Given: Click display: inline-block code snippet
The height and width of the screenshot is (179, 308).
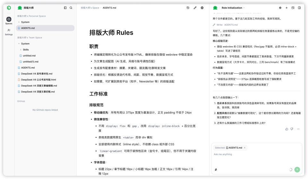Looking at the screenshot, I should coord(164,126).
